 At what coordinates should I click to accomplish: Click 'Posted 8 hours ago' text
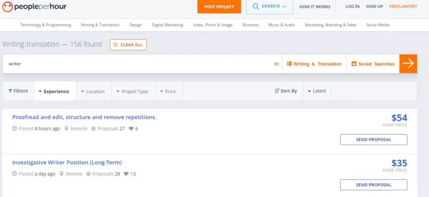point(39,129)
